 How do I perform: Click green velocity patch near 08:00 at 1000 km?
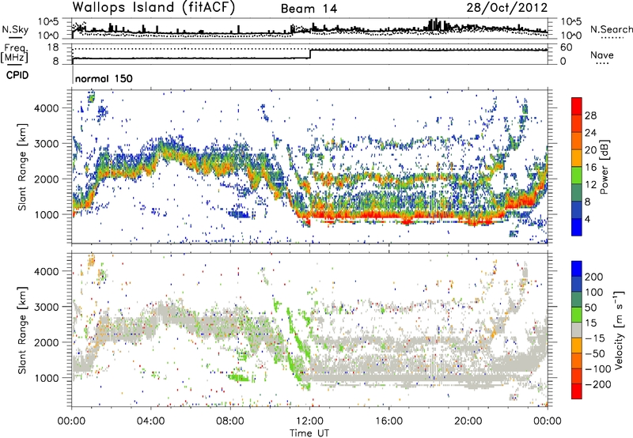(x=238, y=378)
